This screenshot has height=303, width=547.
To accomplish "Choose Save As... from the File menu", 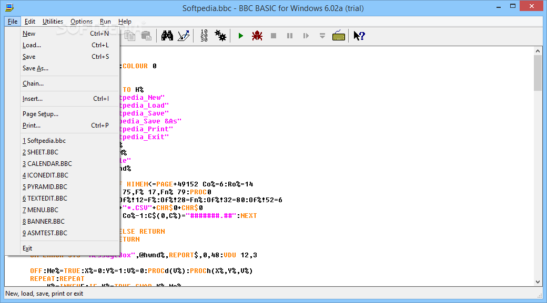I will tap(66, 68).
